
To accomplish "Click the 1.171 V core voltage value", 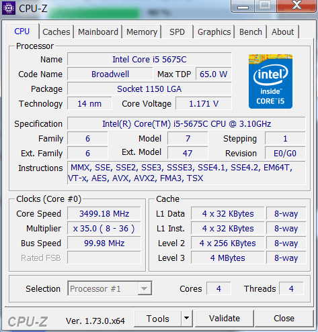I will pyautogui.click(x=204, y=104).
